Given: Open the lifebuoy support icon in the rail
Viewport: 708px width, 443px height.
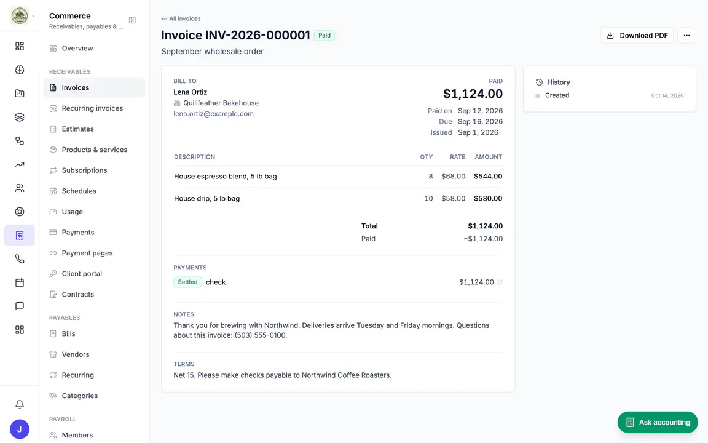Looking at the screenshot, I should pyautogui.click(x=20, y=212).
